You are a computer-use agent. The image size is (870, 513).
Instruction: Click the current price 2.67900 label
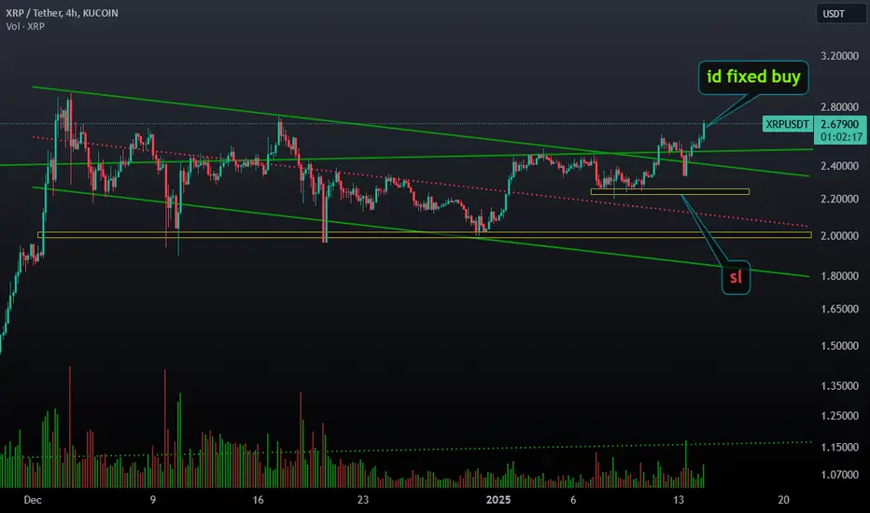click(839, 124)
